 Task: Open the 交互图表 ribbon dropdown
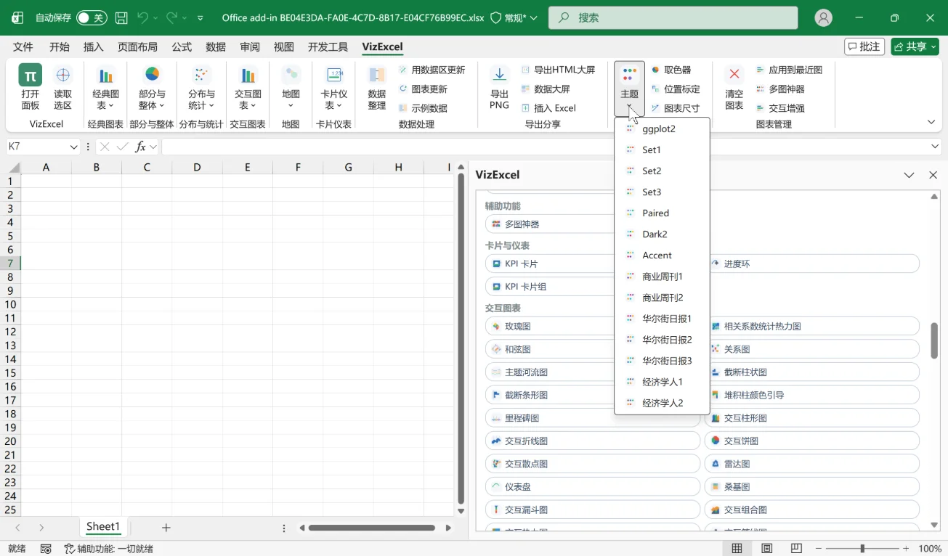click(248, 87)
